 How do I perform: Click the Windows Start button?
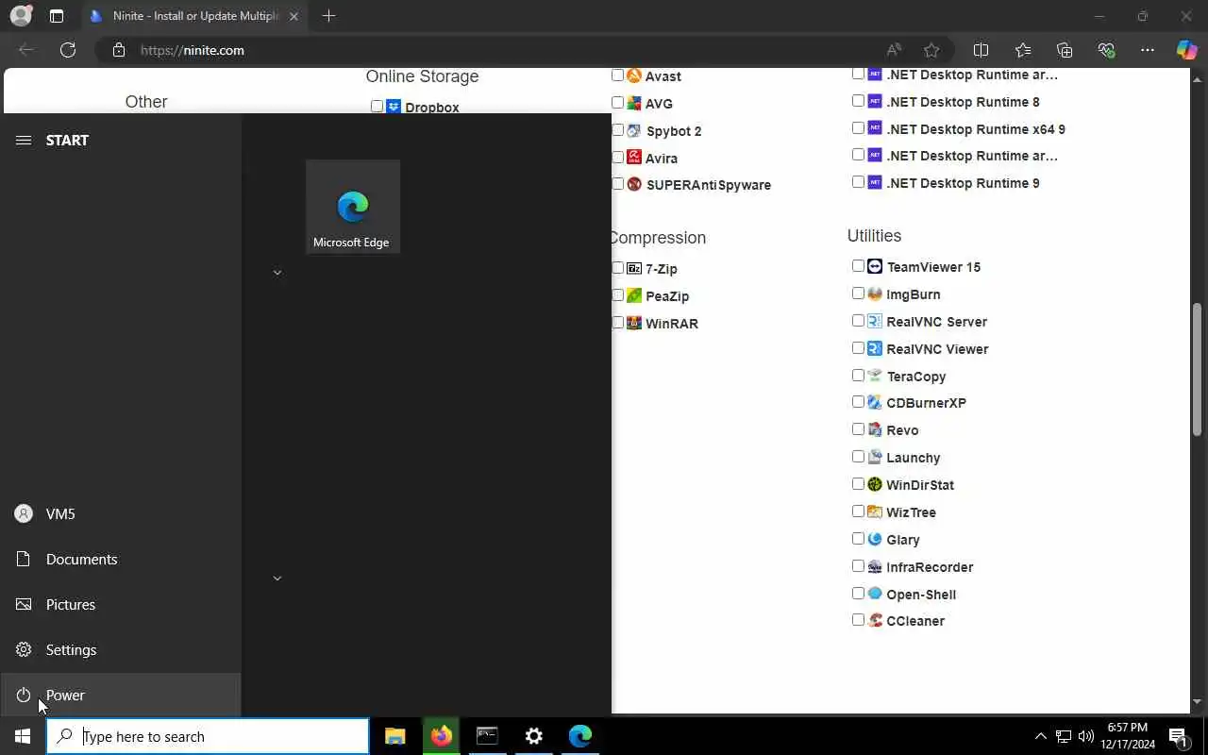23,736
